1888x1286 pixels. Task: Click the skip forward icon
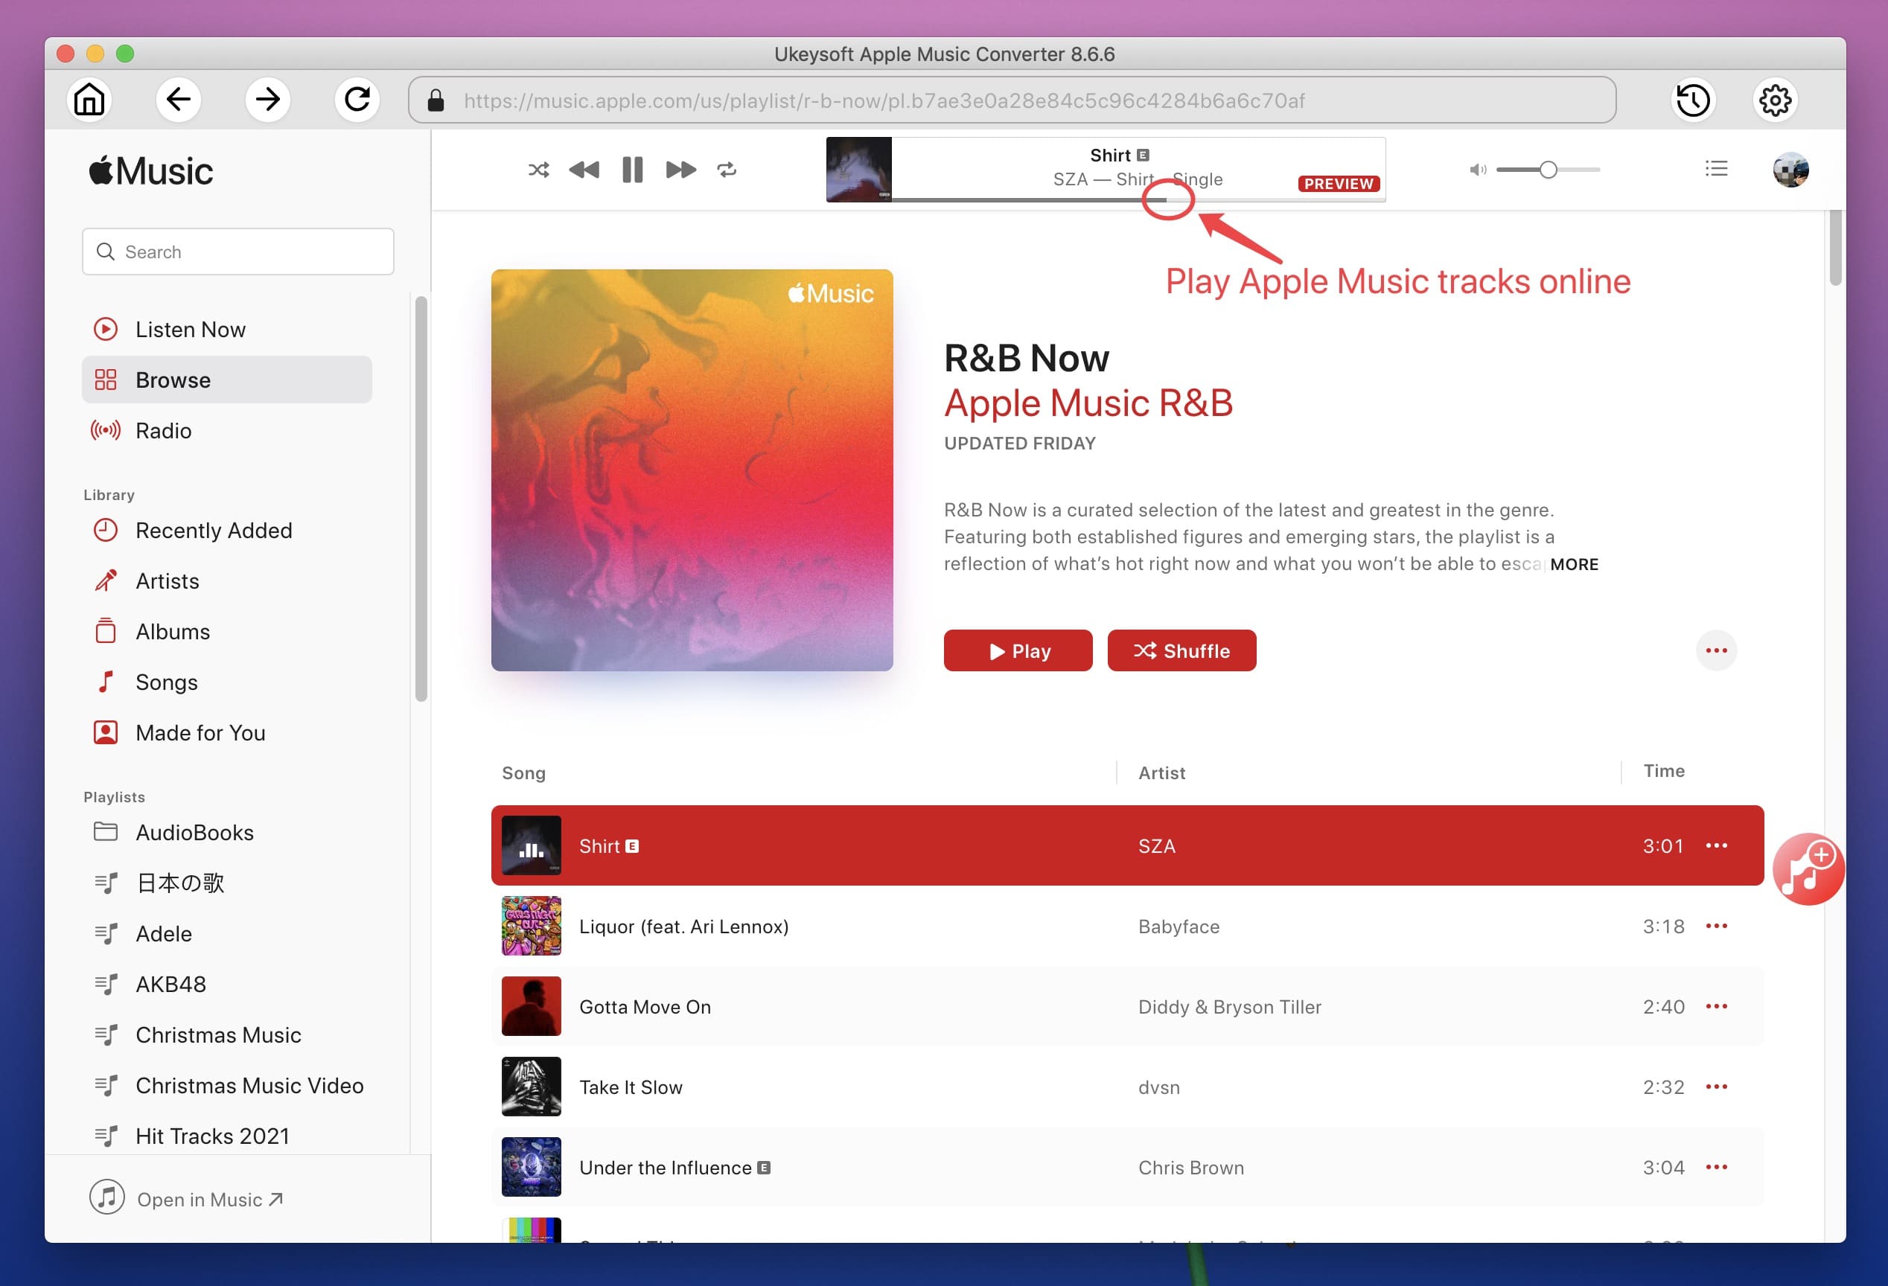pos(680,170)
